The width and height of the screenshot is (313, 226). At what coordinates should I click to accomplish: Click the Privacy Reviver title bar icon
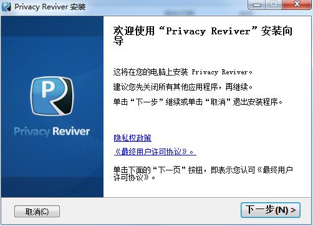pyautogui.click(x=6, y=7)
